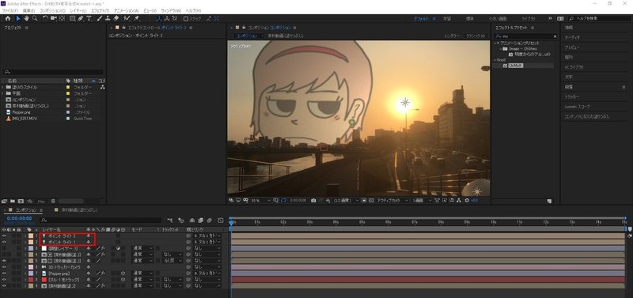Open the blend mode dropdown for layer 3
The image size is (633, 298).
[143, 248]
